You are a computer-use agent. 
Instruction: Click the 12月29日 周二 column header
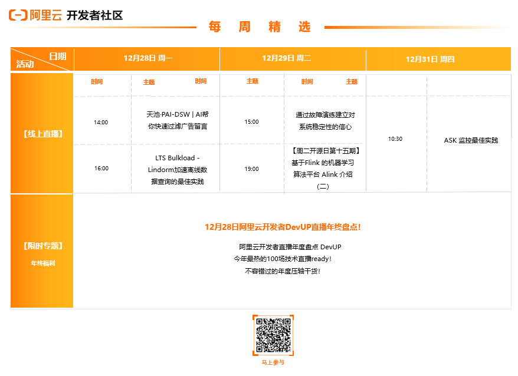286,58
